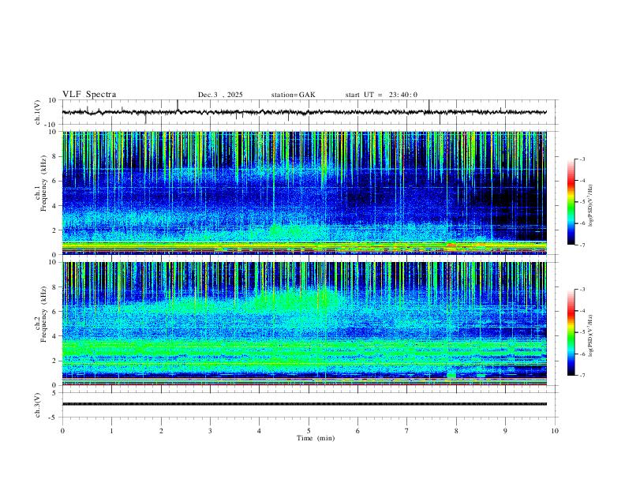Click the "5" tick on ch.3(V) axis

[x=55, y=392]
